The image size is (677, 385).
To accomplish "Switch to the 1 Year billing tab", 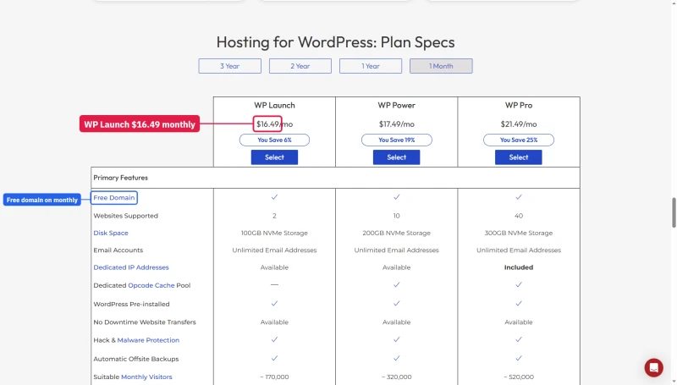I will point(371,66).
